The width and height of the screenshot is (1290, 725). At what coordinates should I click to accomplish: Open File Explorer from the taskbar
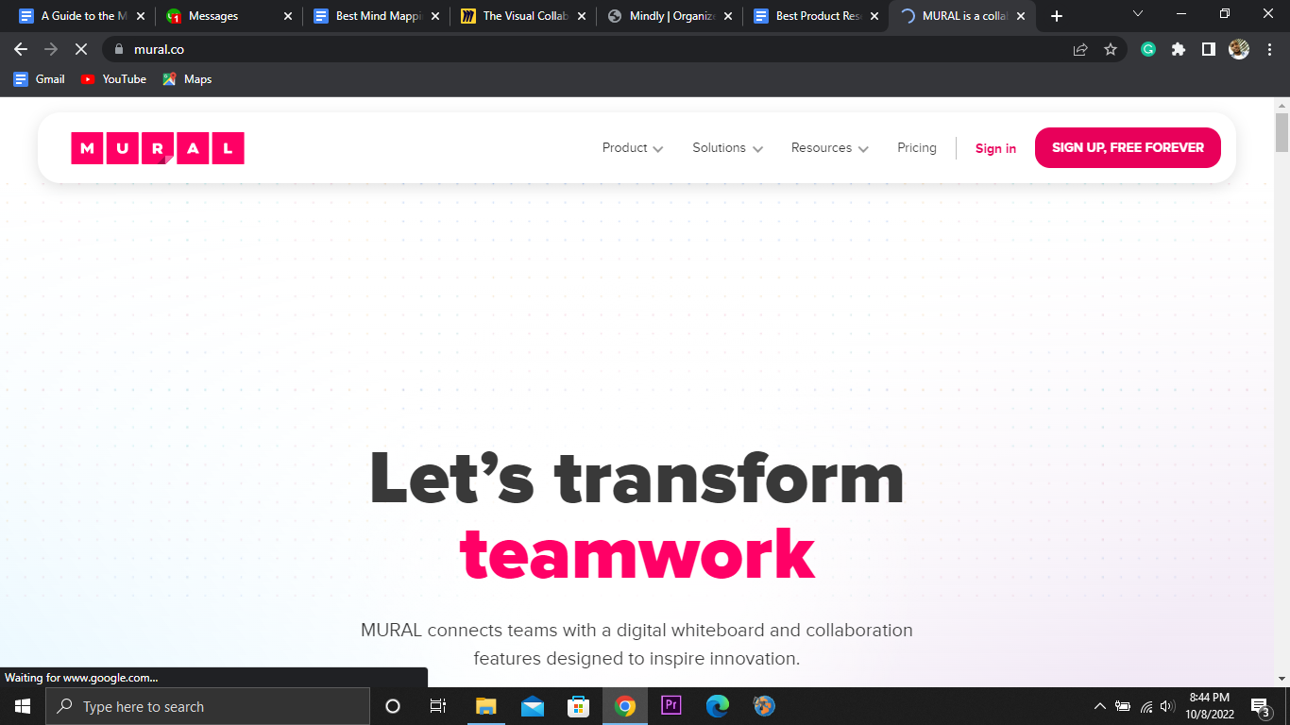point(486,706)
